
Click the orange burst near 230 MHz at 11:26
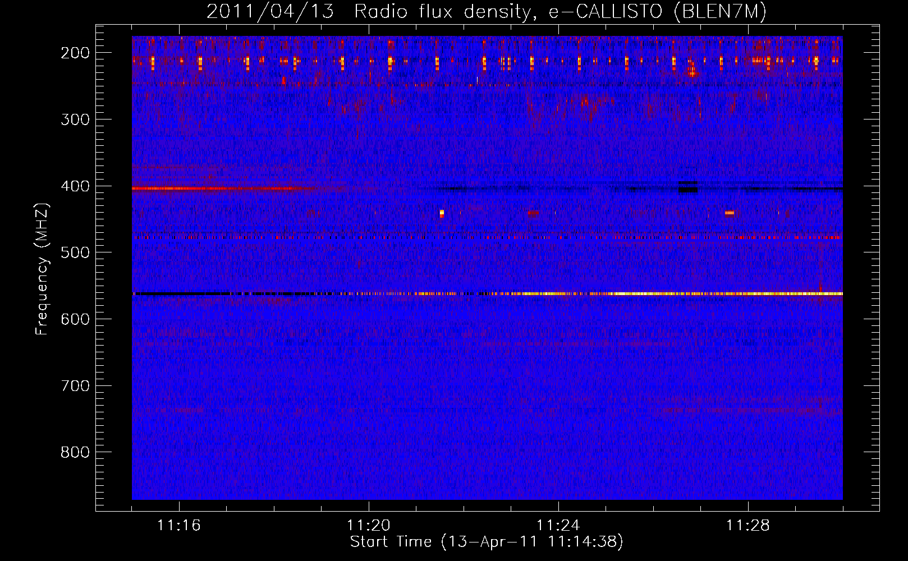(x=692, y=72)
